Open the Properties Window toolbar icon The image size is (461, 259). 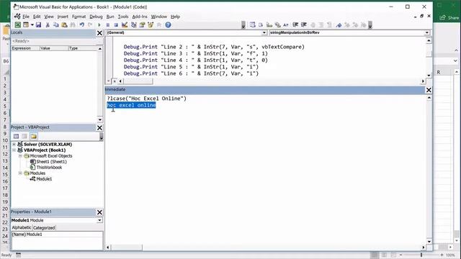143,25
